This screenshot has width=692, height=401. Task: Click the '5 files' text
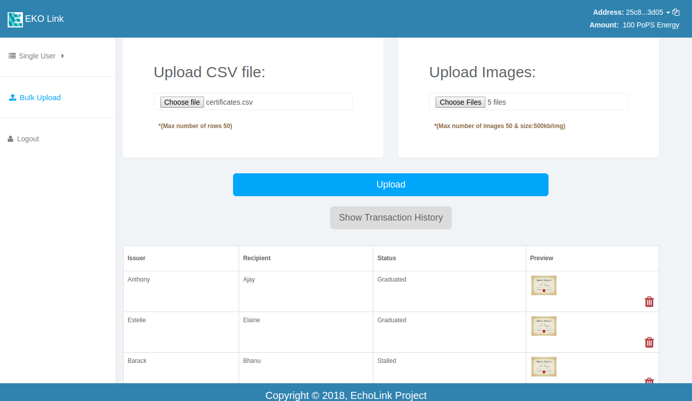tap(497, 102)
